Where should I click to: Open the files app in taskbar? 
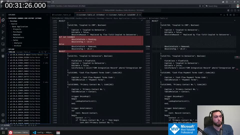point(58,132)
